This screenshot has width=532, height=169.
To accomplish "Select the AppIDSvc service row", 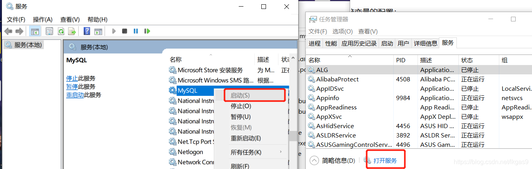I will point(419,88).
